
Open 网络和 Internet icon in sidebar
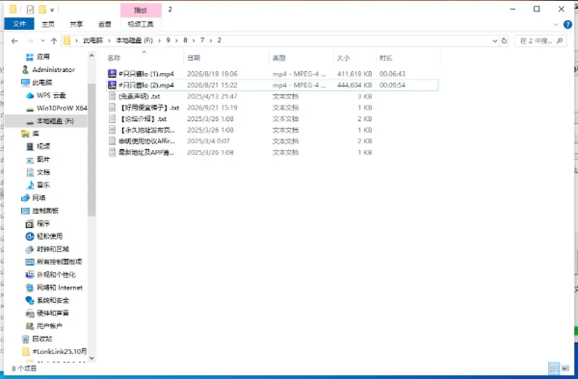(30, 288)
